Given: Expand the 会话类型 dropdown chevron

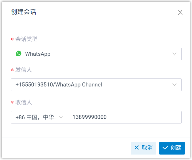Looking at the screenshot, I should (x=174, y=54).
